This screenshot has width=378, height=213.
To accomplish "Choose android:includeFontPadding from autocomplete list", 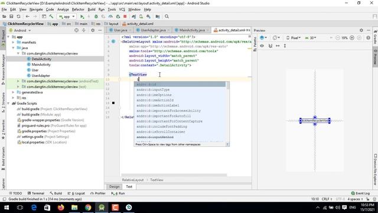I will tap(180, 127).
